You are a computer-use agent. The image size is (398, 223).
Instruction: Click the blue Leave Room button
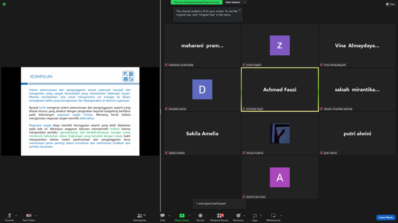pyautogui.click(x=386, y=217)
